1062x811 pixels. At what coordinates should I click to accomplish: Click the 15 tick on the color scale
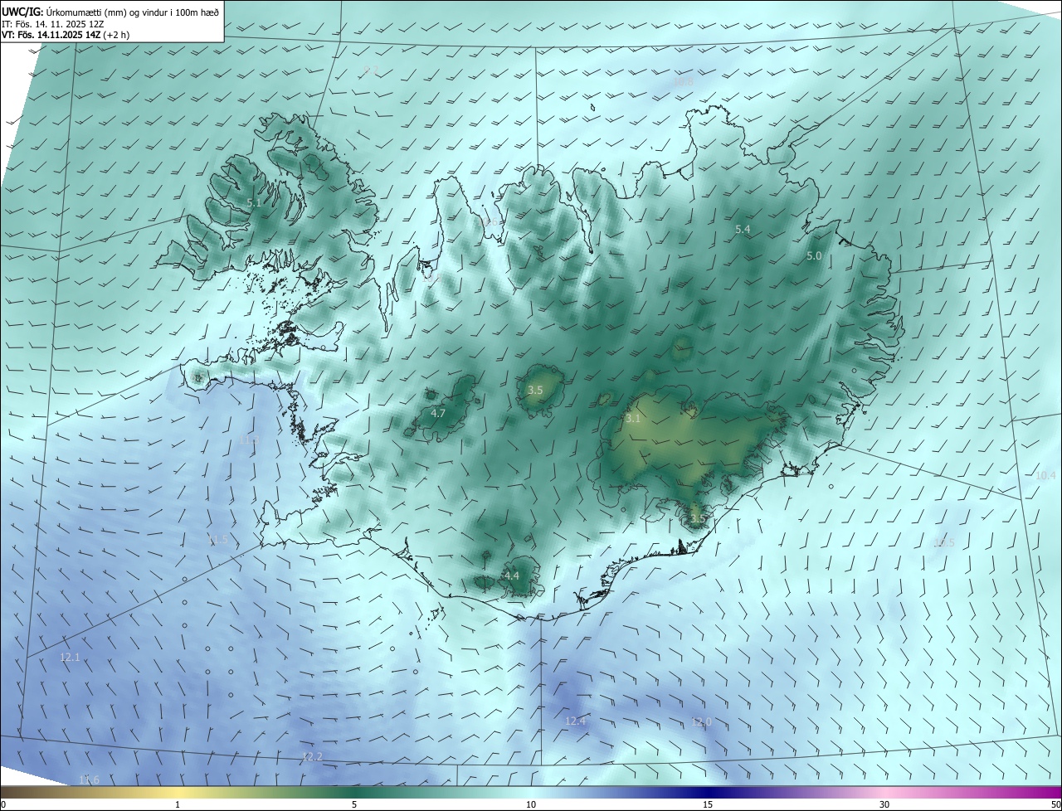pyautogui.click(x=708, y=804)
